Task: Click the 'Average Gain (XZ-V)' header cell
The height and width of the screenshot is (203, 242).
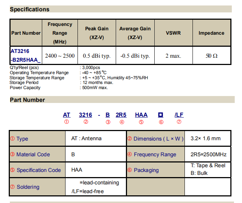Action: pos(135,33)
